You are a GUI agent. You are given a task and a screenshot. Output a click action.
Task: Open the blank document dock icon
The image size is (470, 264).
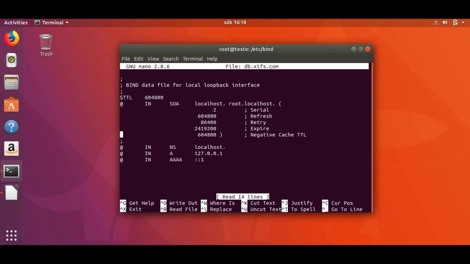tap(11, 193)
